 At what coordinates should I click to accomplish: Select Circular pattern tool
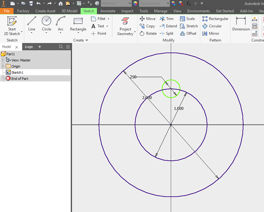pos(212,26)
